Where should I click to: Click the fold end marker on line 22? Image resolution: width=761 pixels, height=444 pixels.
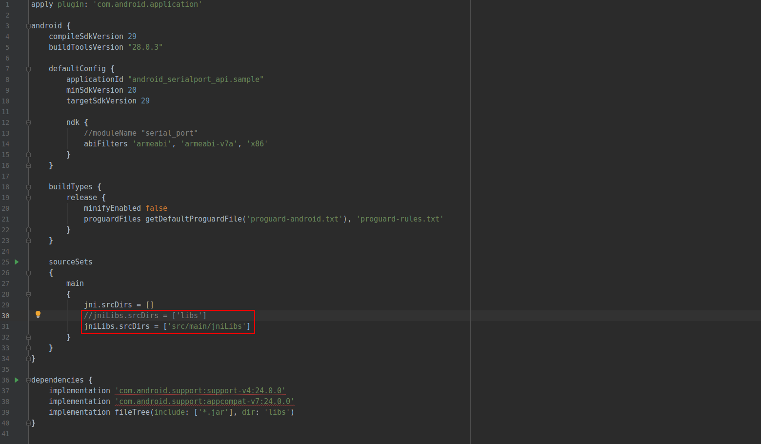[x=28, y=230]
